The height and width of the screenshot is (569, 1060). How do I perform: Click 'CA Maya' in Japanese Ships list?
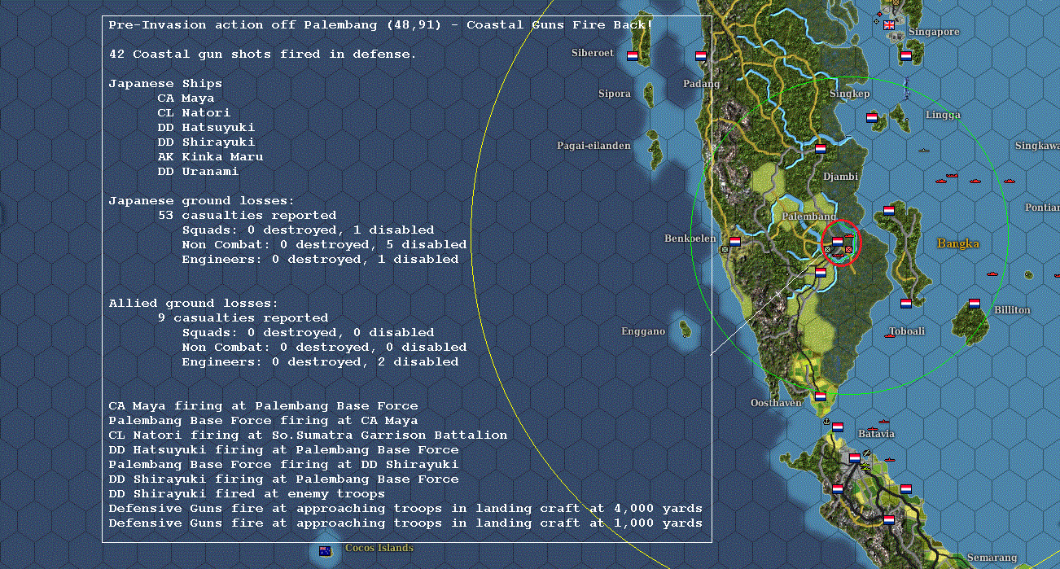[186, 98]
